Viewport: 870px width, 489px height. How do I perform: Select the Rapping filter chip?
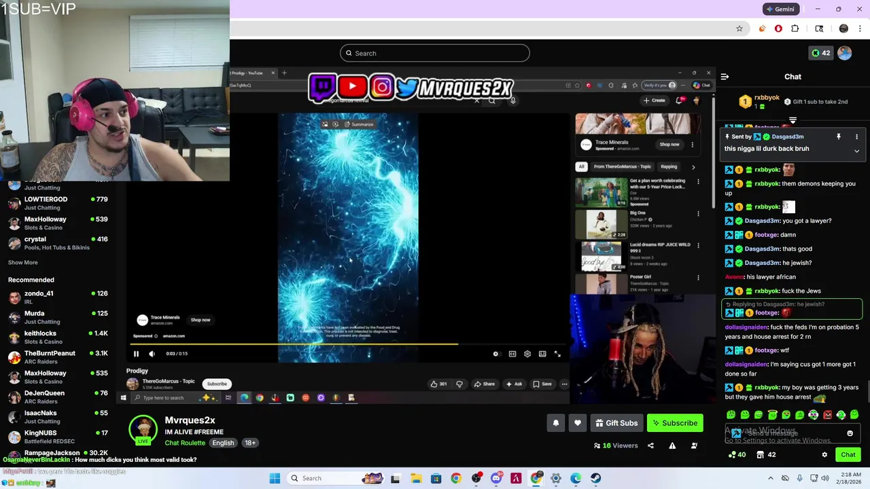669,166
